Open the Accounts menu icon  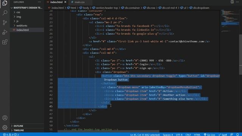coord(5,118)
